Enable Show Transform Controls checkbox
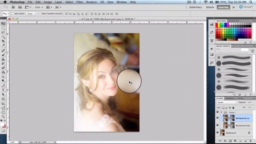The width and height of the screenshot is (256, 144). click(40, 14)
